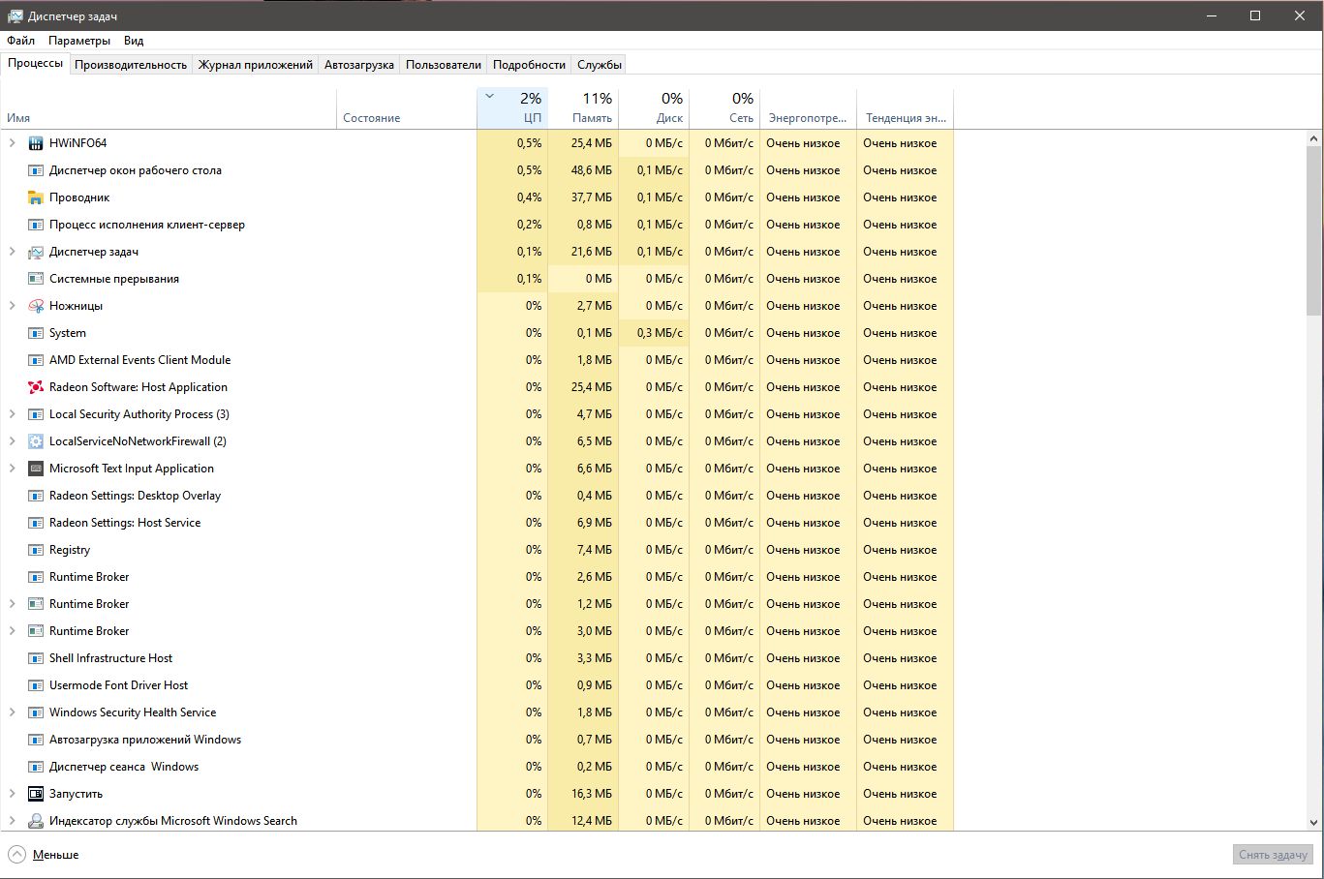The height and width of the screenshot is (879, 1324).
Task: Expand the Ножницы process group
Action: pos(13,306)
